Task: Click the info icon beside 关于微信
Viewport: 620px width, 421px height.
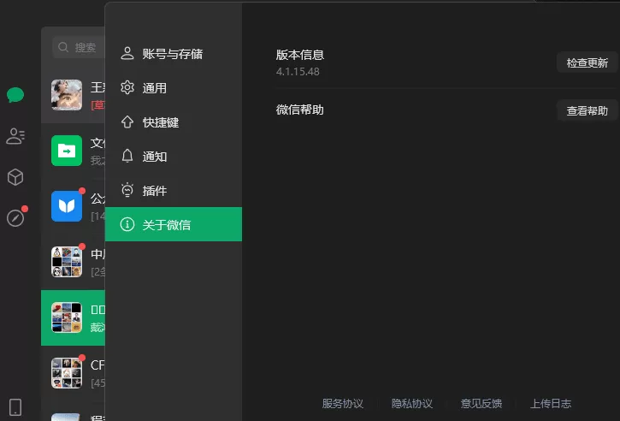Action: (127, 224)
